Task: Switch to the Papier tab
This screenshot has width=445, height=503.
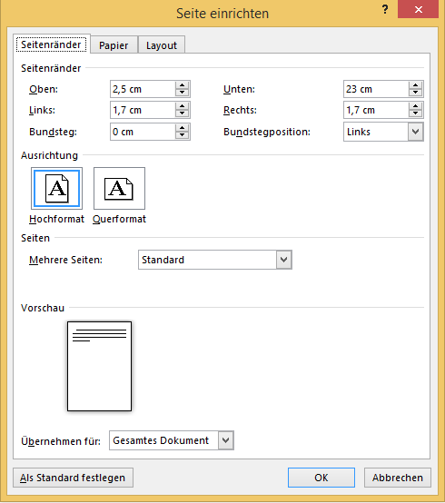Action: pyautogui.click(x=114, y=45)
